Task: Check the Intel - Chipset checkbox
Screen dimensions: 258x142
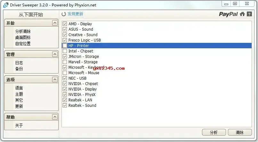Action: [x=65, y=51]
